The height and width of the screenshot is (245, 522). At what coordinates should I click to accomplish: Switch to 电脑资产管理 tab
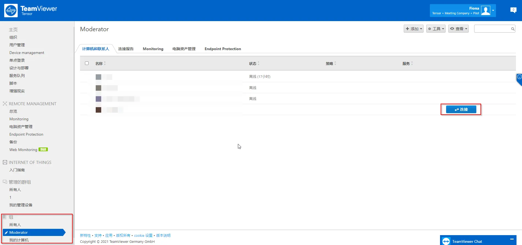pos(184,49)
